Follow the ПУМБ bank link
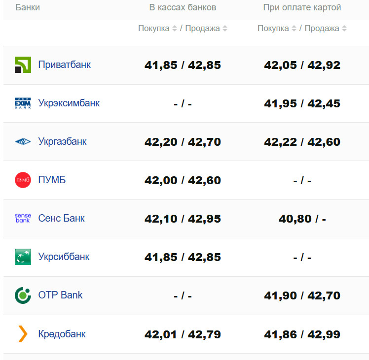This screenshot has height=360, width=369. point(52,180)
